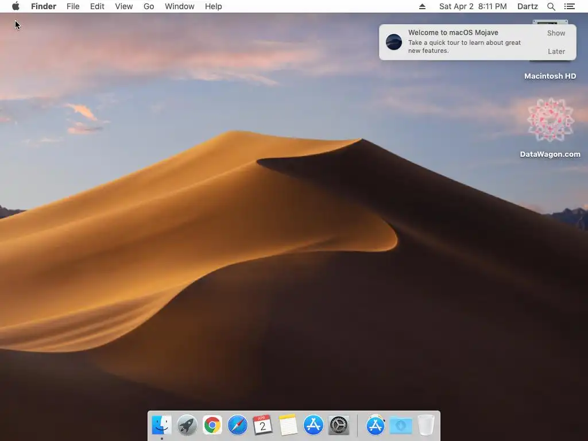Launch Safari from the Dock
This screenshot has height=441, width=588.
(x=237, y=425)
